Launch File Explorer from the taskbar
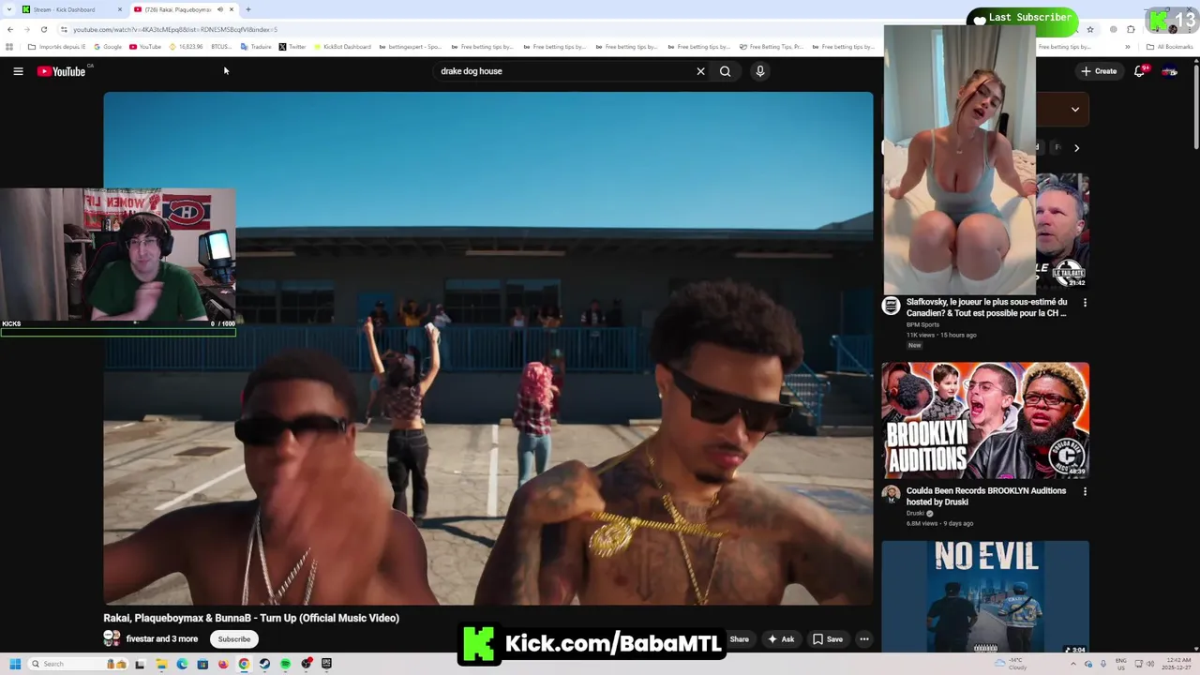 click(161, 664)
